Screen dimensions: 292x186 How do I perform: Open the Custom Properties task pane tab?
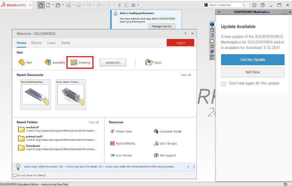click(x=212, y=57)
